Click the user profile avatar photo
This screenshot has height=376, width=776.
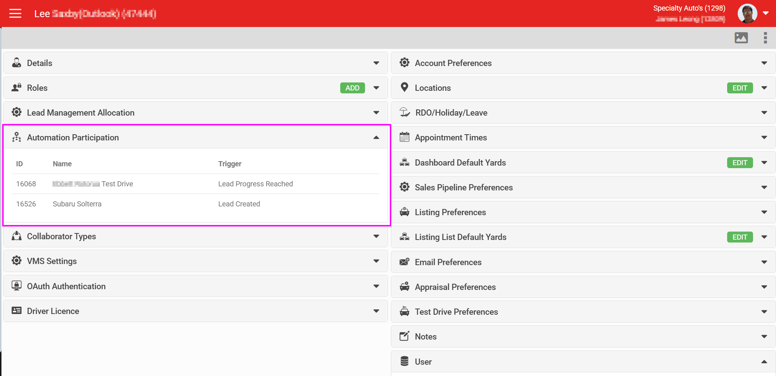coord(747,13)
